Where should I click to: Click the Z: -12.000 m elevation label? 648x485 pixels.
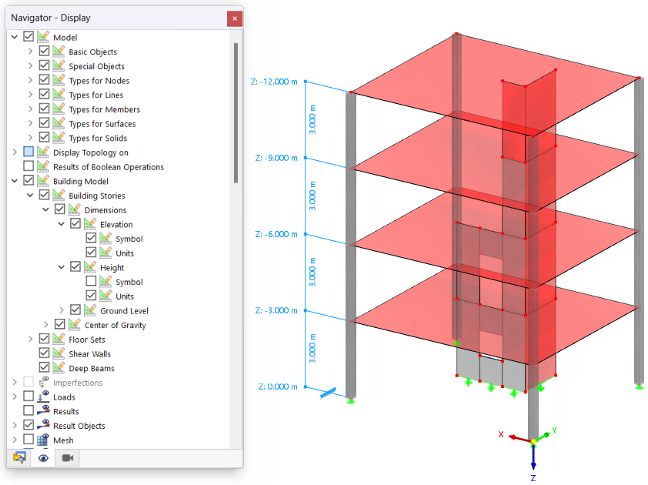click(274, 82)
